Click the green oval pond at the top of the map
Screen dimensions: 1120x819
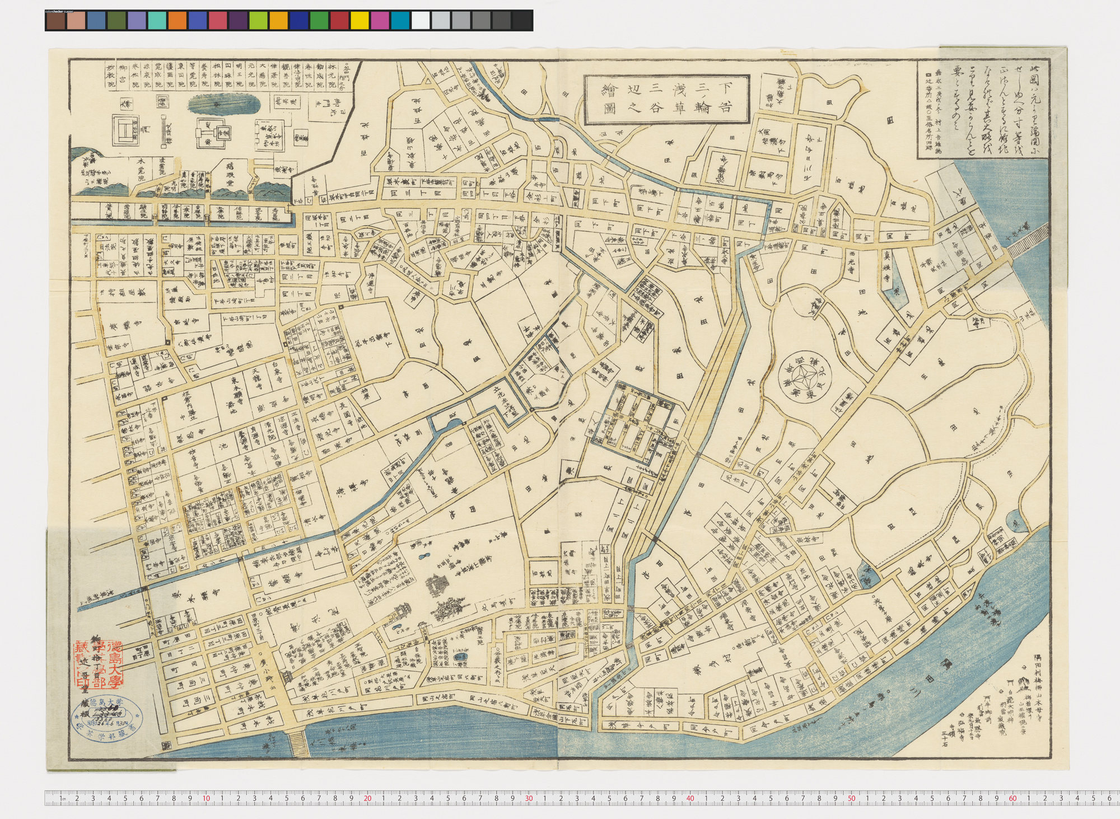223,104
